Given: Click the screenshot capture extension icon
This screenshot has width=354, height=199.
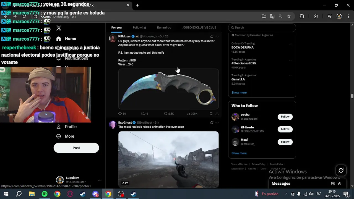Looking at the screenshot, I should click(x=316, y=16).
